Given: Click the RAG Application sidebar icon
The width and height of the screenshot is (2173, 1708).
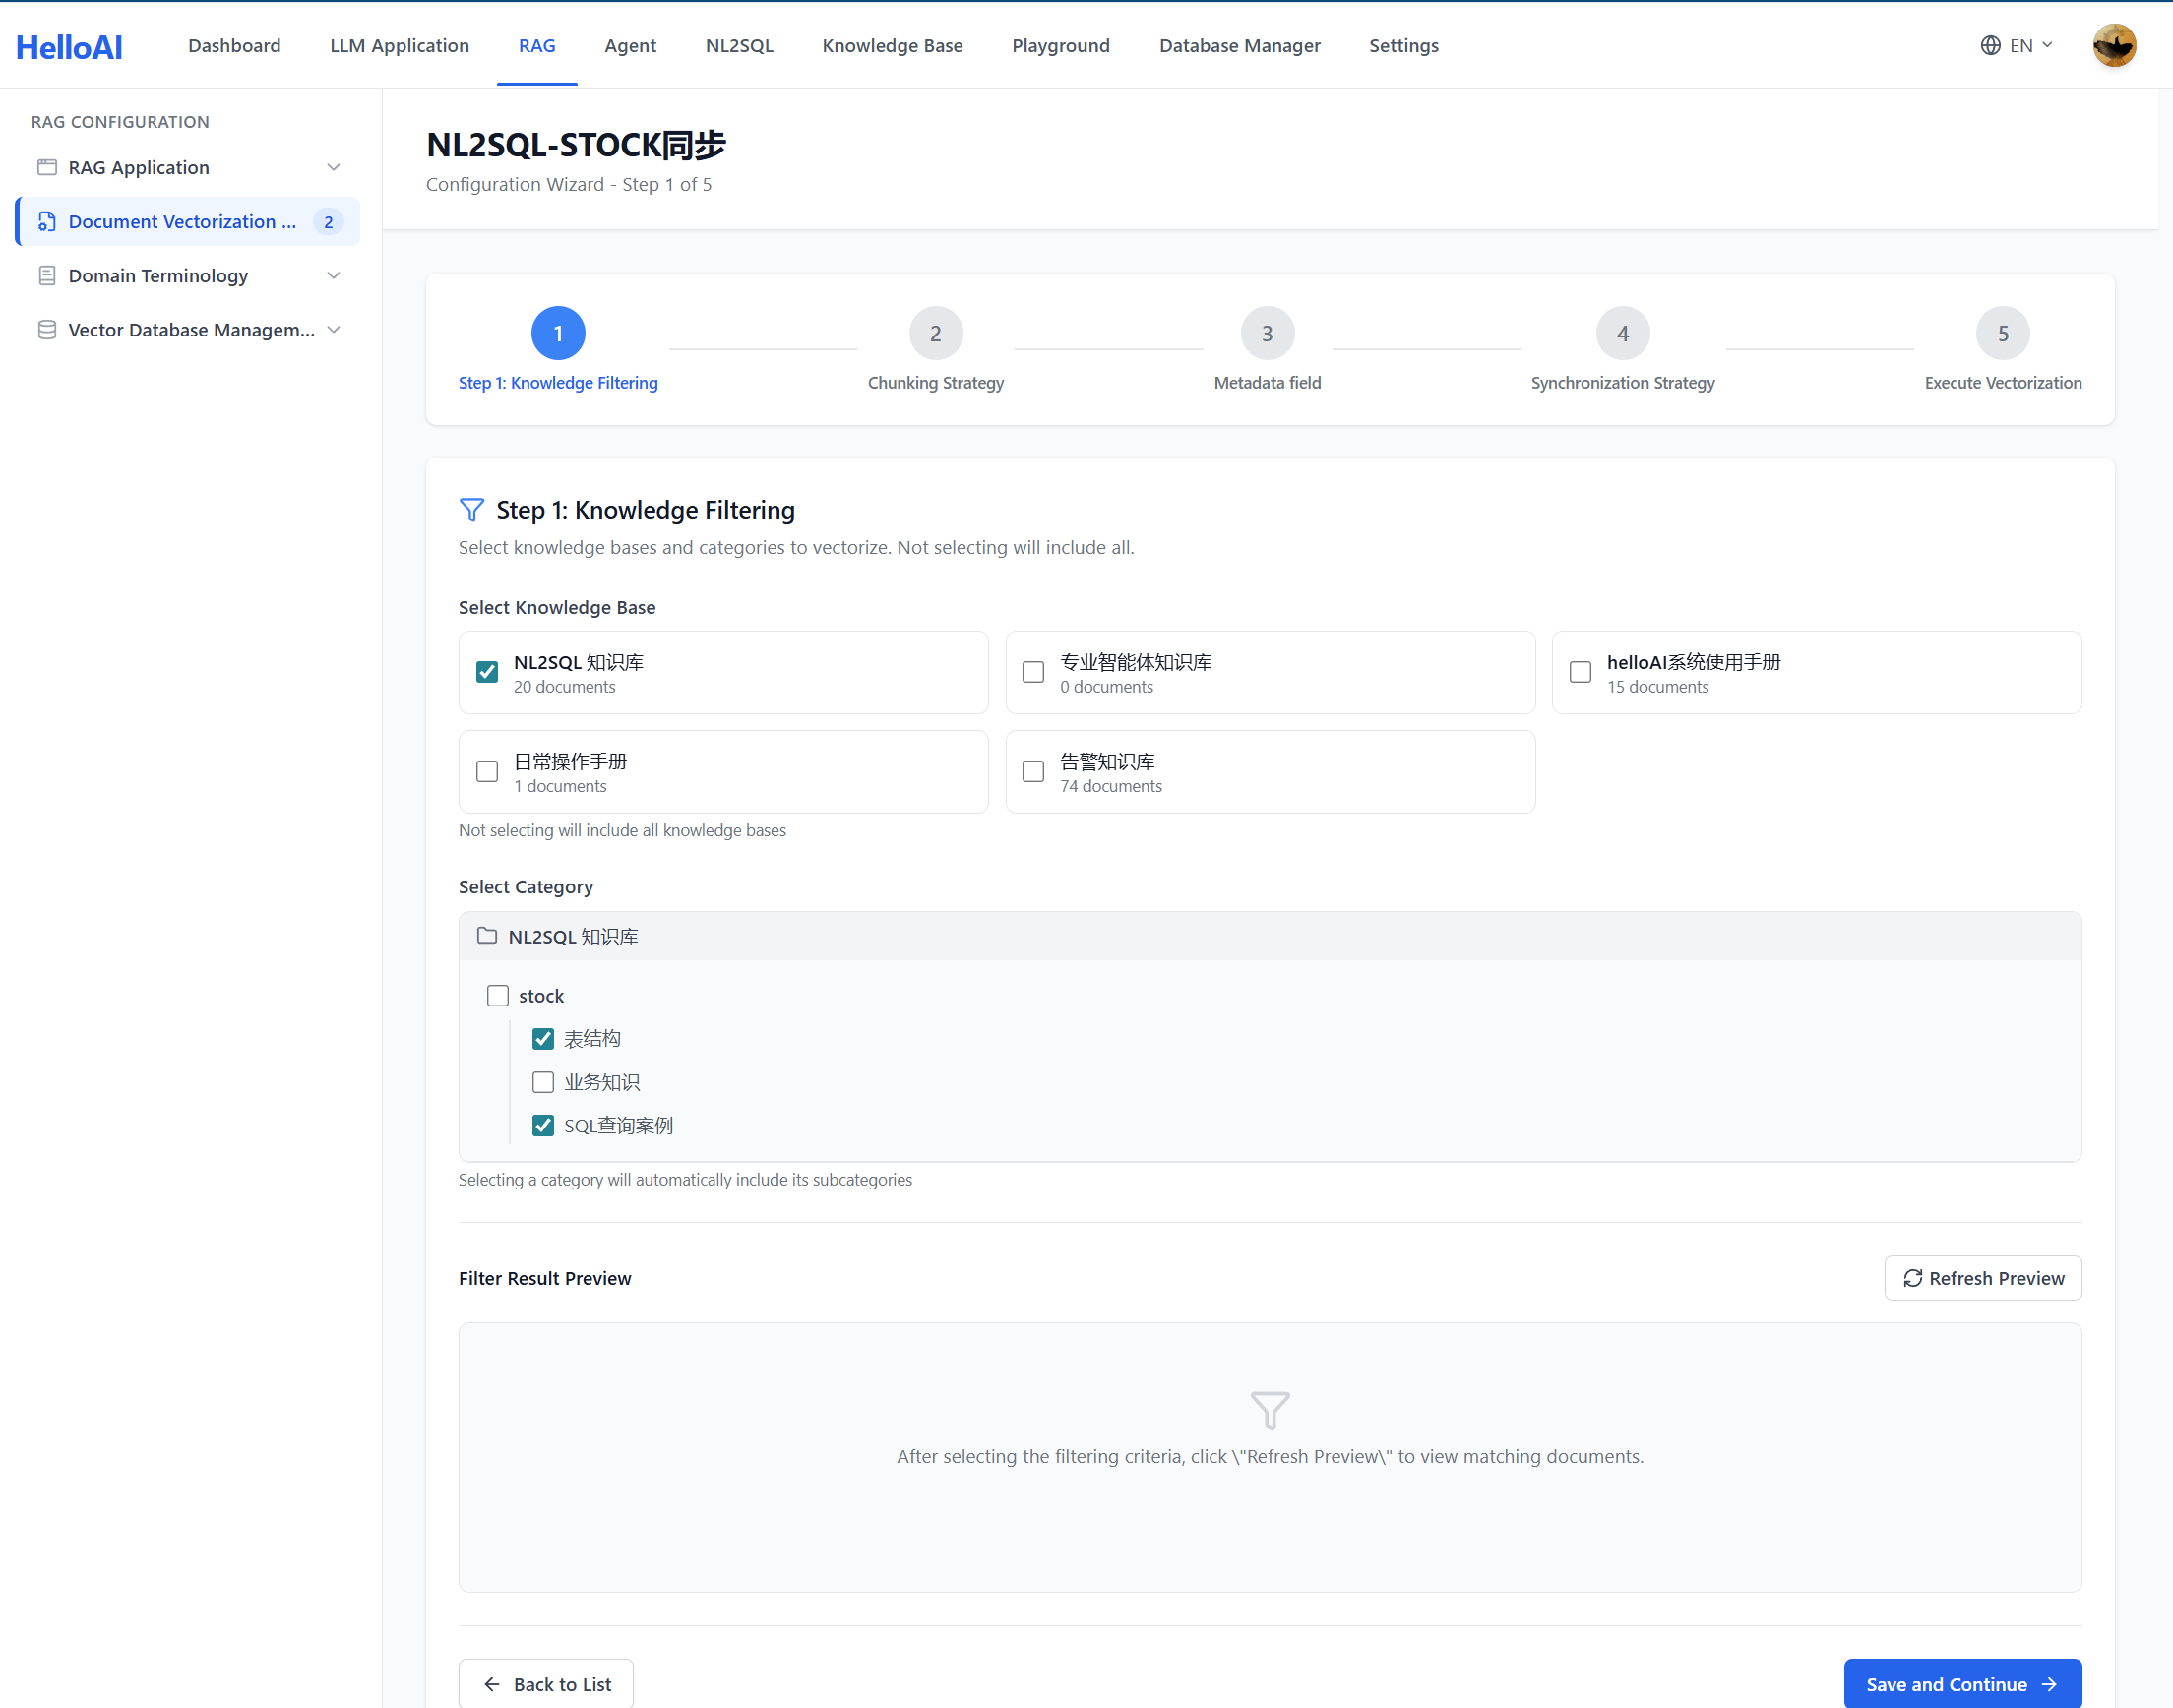Looking at the screenshot, I should click(47, 167).
